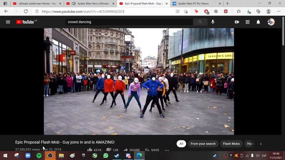Click the YouTube search magnifier button
This screenshot has width=285, height=160.
pyautogui.click(x=200, y=22)
